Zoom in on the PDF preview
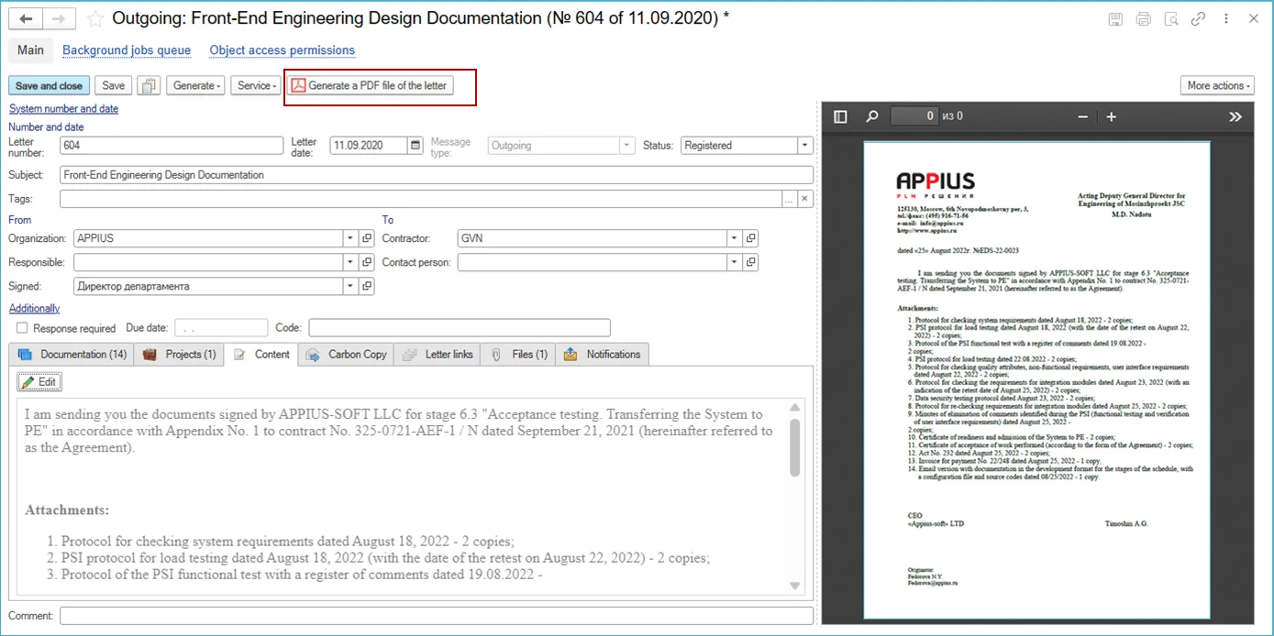The width and height of the screenshot is (1274, 636). [x=1111, y=116]
